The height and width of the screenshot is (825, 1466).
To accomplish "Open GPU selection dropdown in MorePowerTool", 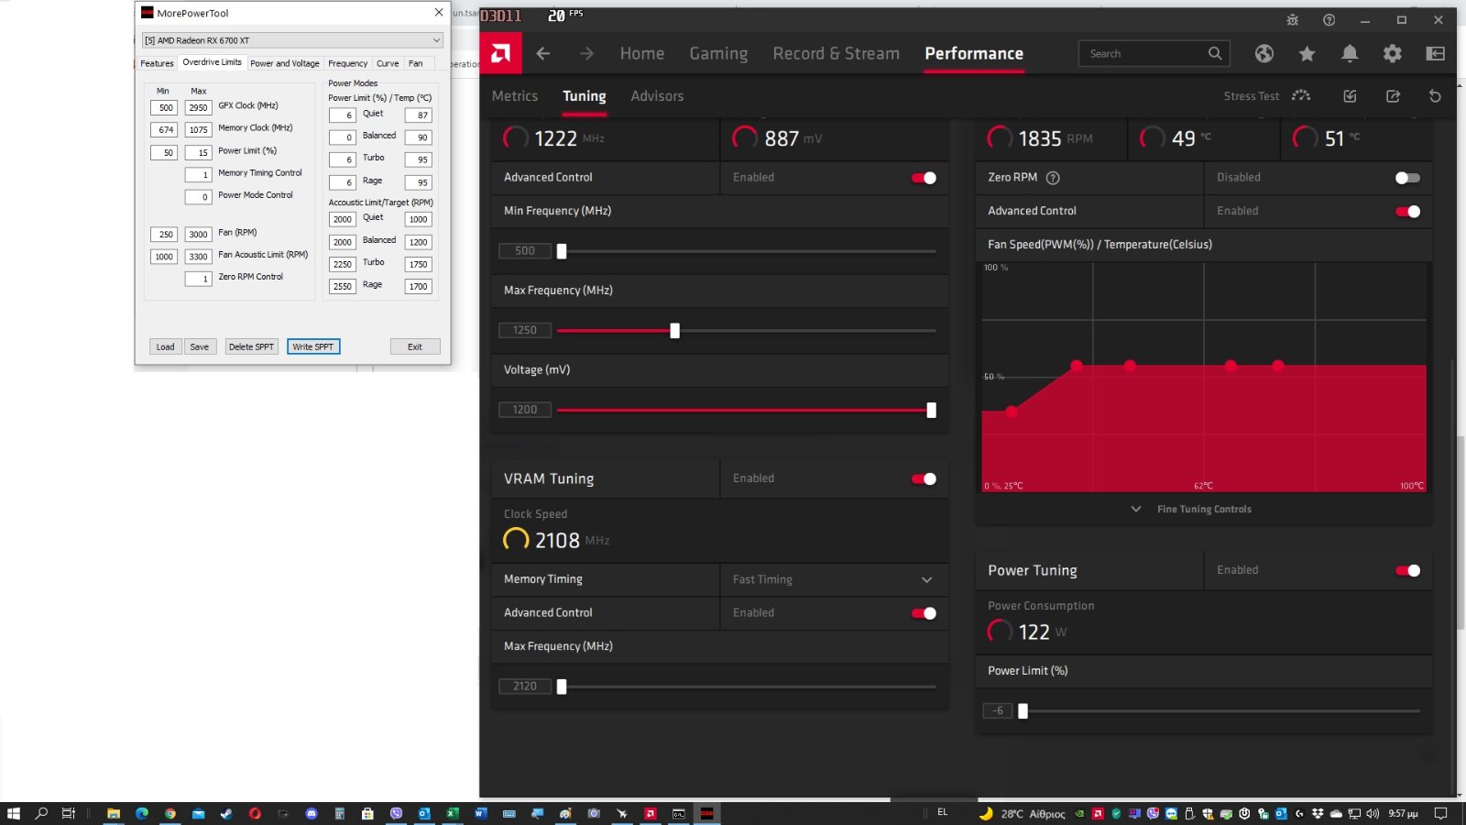I will coord(292,40).
